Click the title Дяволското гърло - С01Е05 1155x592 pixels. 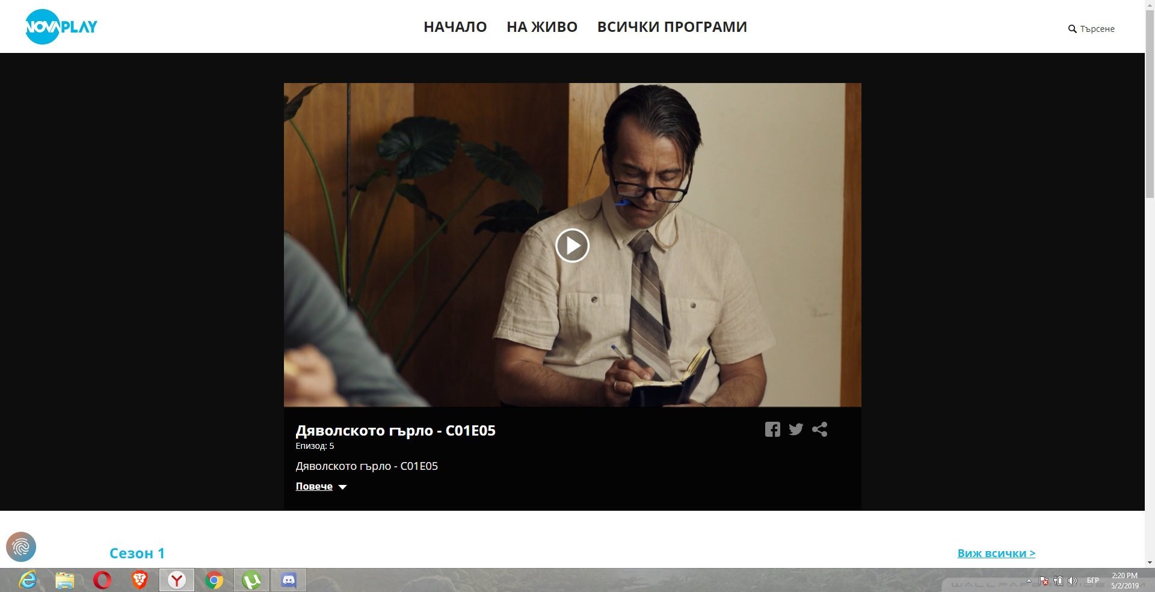pyautogui.click(x=395, y=431)
